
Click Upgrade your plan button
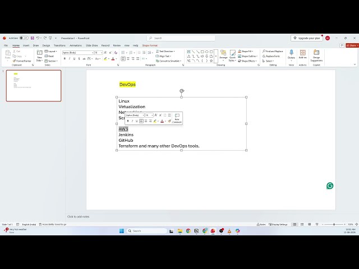(x=307, y=38)
